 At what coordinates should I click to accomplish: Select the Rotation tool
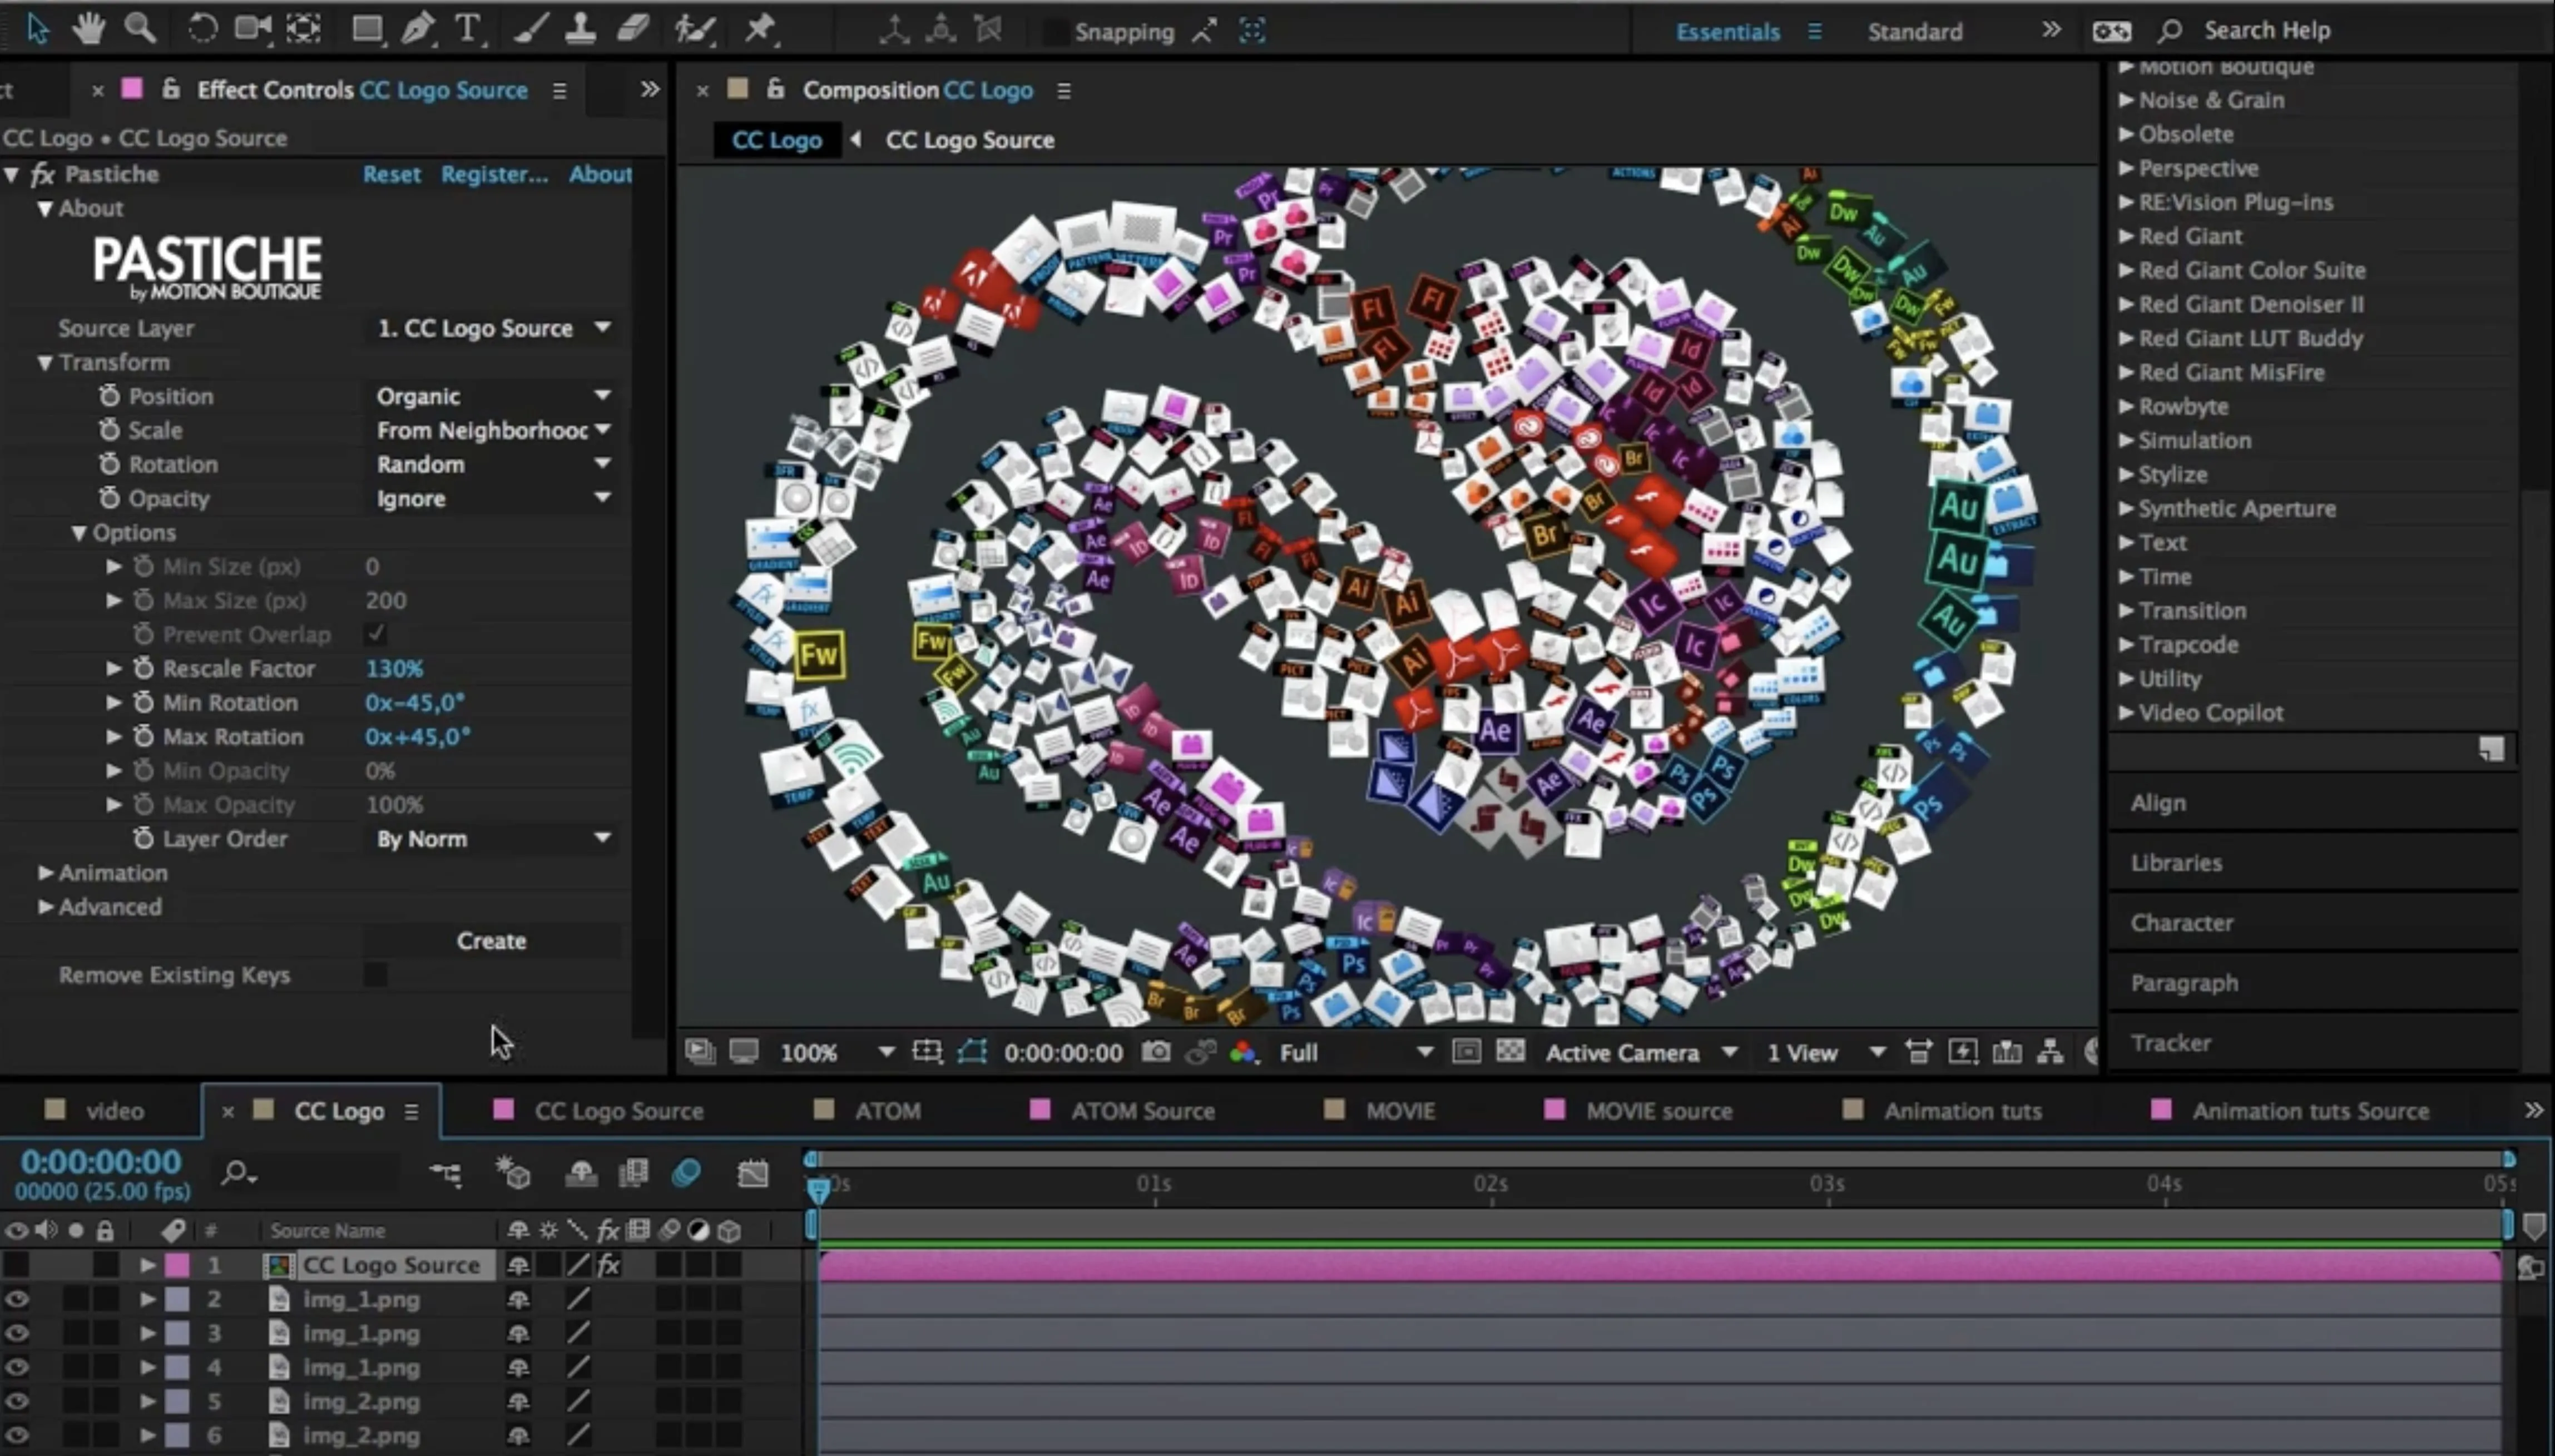202,29
